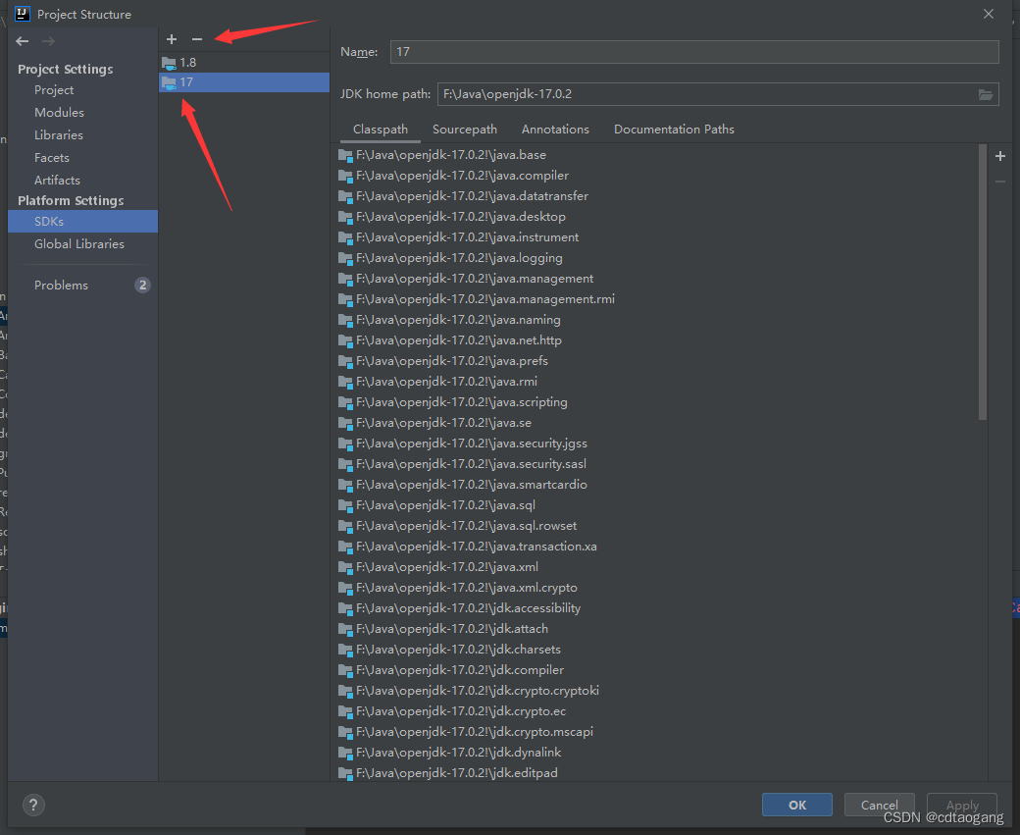1020x835 pixels.
Task: Close the Project Structure dialog
Action: (x=989, y=15)
